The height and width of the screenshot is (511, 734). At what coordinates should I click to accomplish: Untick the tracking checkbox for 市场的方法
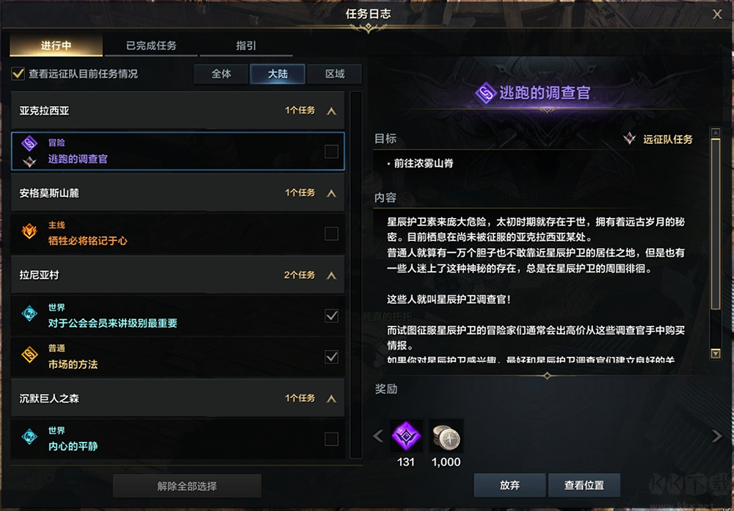coord(332,357)
